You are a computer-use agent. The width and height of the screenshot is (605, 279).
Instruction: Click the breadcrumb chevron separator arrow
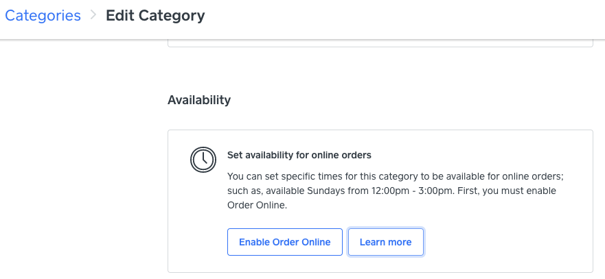tap(93, 15)
